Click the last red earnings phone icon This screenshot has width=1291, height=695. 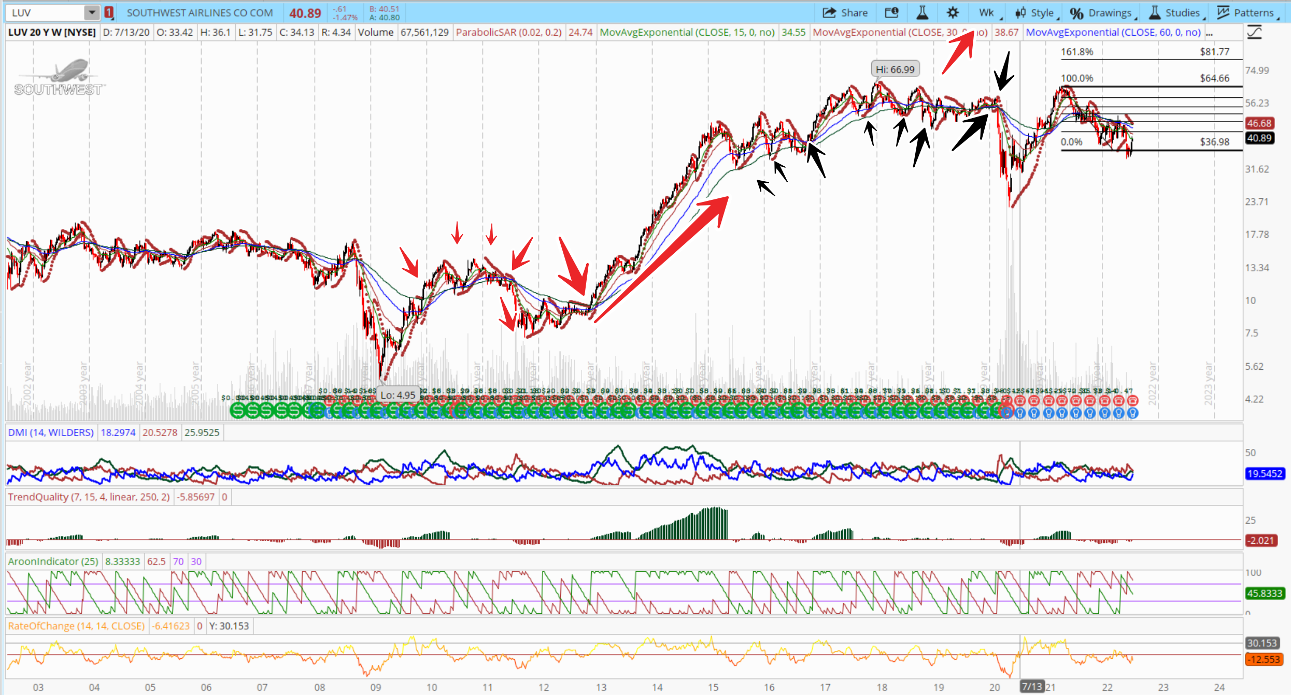(x=1133, y=400)
